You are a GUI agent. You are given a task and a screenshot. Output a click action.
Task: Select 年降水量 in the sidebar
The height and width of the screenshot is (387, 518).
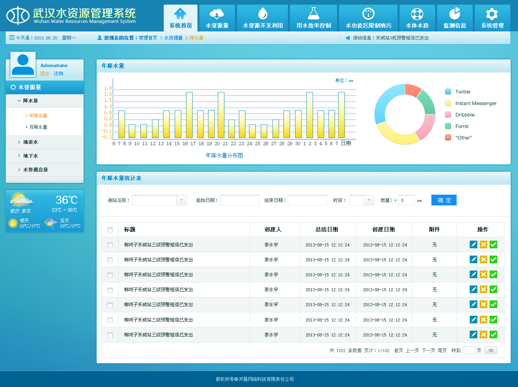[x=38, y=116]
